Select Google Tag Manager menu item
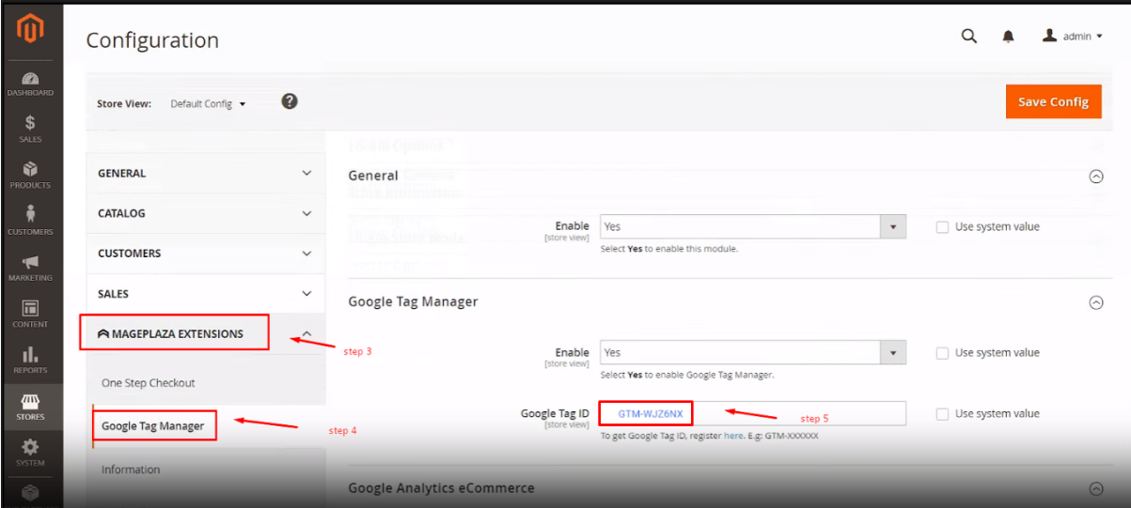 tap(152, 425)
